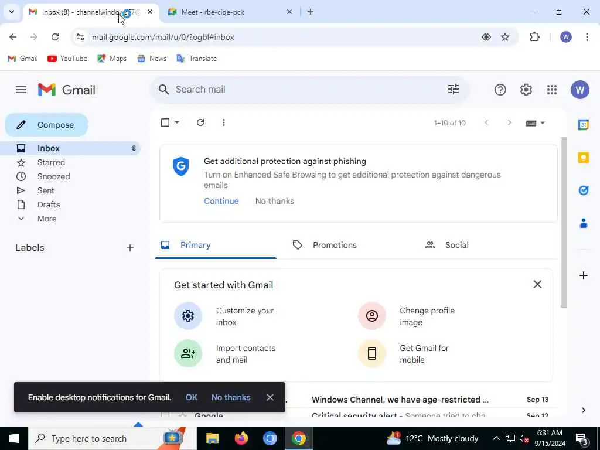
Task: Decline desktop notifications with No thanks
Action: coord(231,398)
